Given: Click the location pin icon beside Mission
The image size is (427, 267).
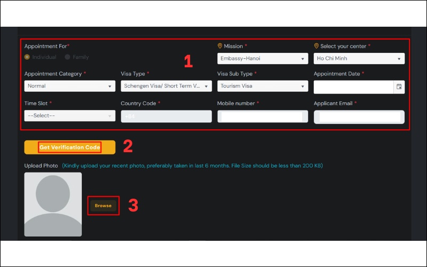Looking at the screenshot, I should 220,46.
